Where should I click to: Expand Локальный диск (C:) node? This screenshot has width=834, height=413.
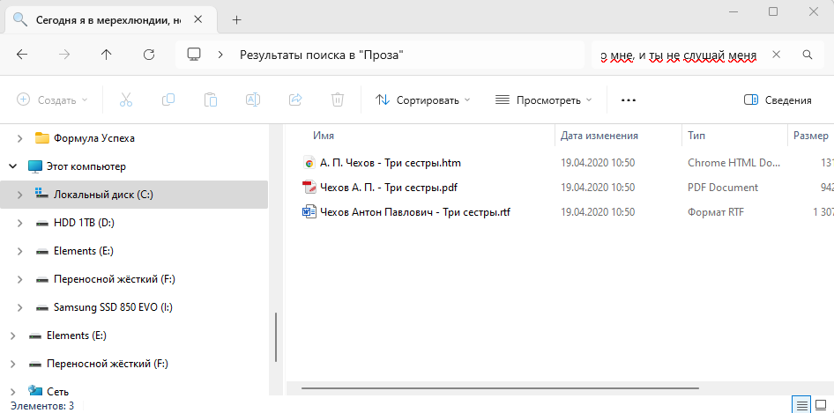coord(19,195)
